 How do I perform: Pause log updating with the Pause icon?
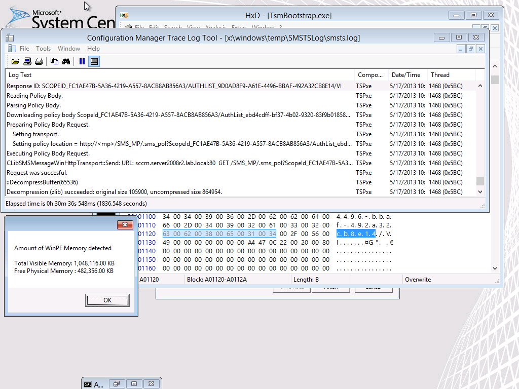(82, 61)
